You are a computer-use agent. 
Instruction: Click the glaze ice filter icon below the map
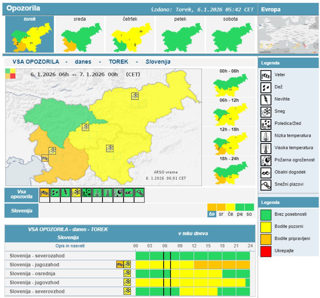point(87,193)
